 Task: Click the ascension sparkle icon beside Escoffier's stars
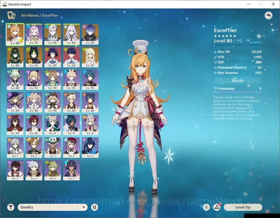click(259, 36)
